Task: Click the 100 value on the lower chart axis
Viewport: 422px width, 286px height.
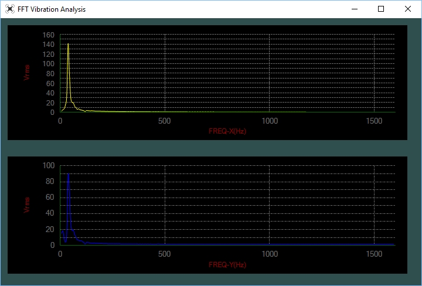Action: coord(49,165)
